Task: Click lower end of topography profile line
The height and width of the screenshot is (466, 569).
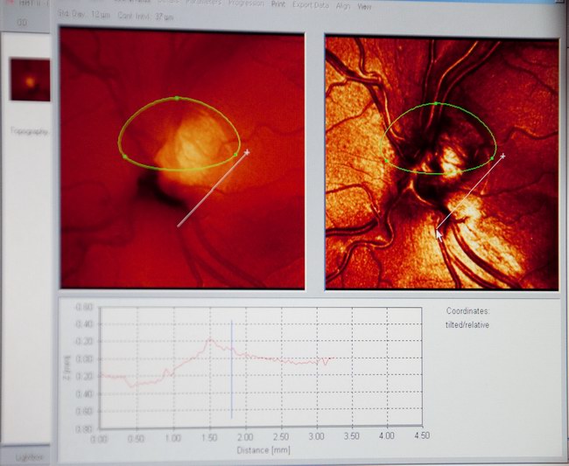Action: pos(179,226)
